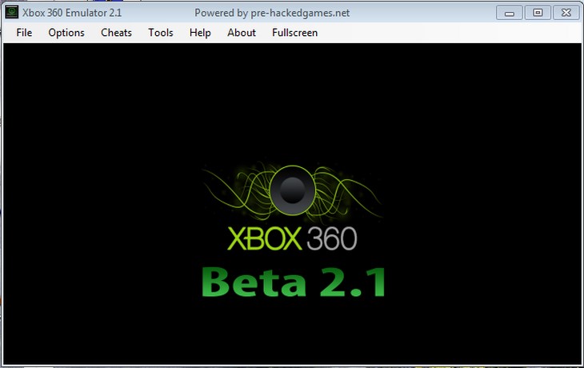Click 'Powered by pre-hackedgames.net' title text
Image resolution: width=584 pixels, height=368 pixels.
click(x=272, y=13)
